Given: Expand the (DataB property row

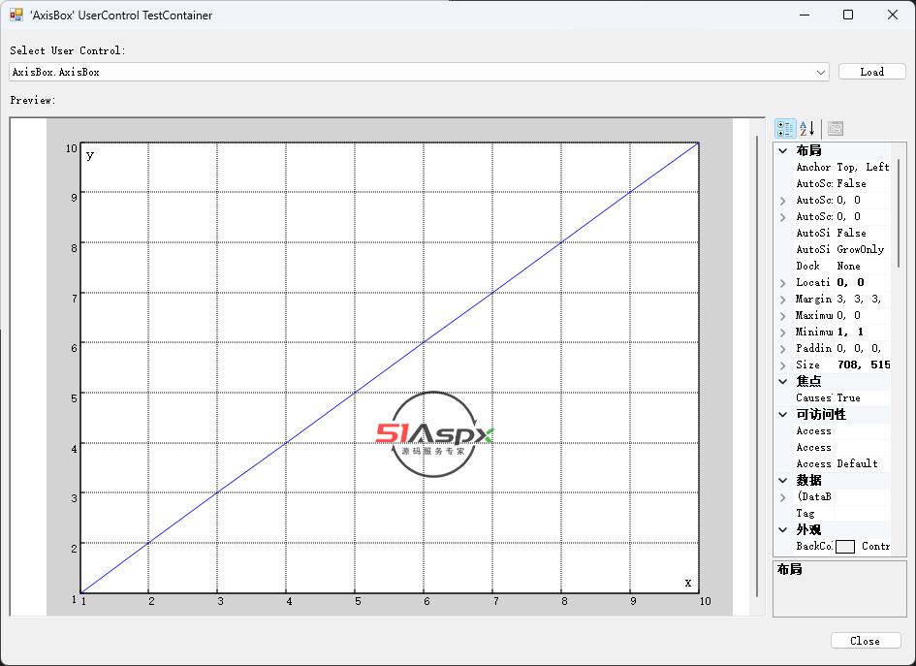Looking at the screenshot, I should 783,497.
